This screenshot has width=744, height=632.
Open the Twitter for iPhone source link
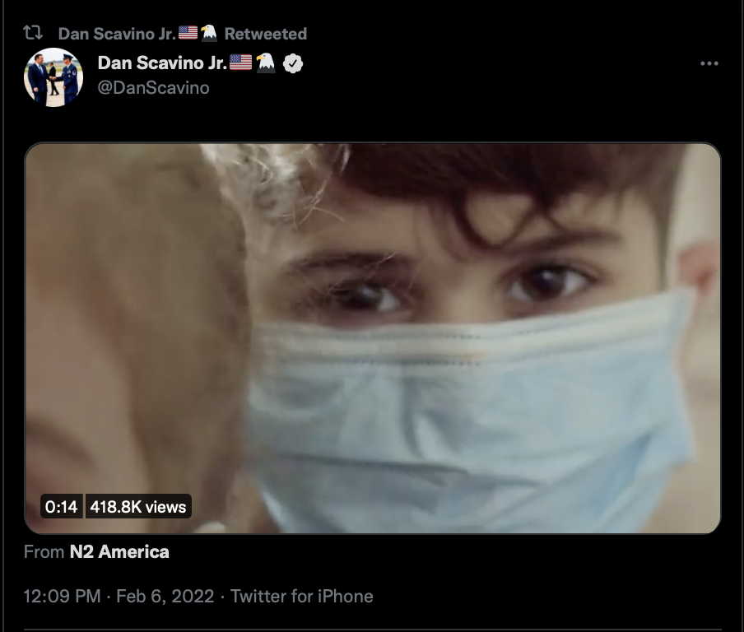pyautogui.click(x=302, y=596)
